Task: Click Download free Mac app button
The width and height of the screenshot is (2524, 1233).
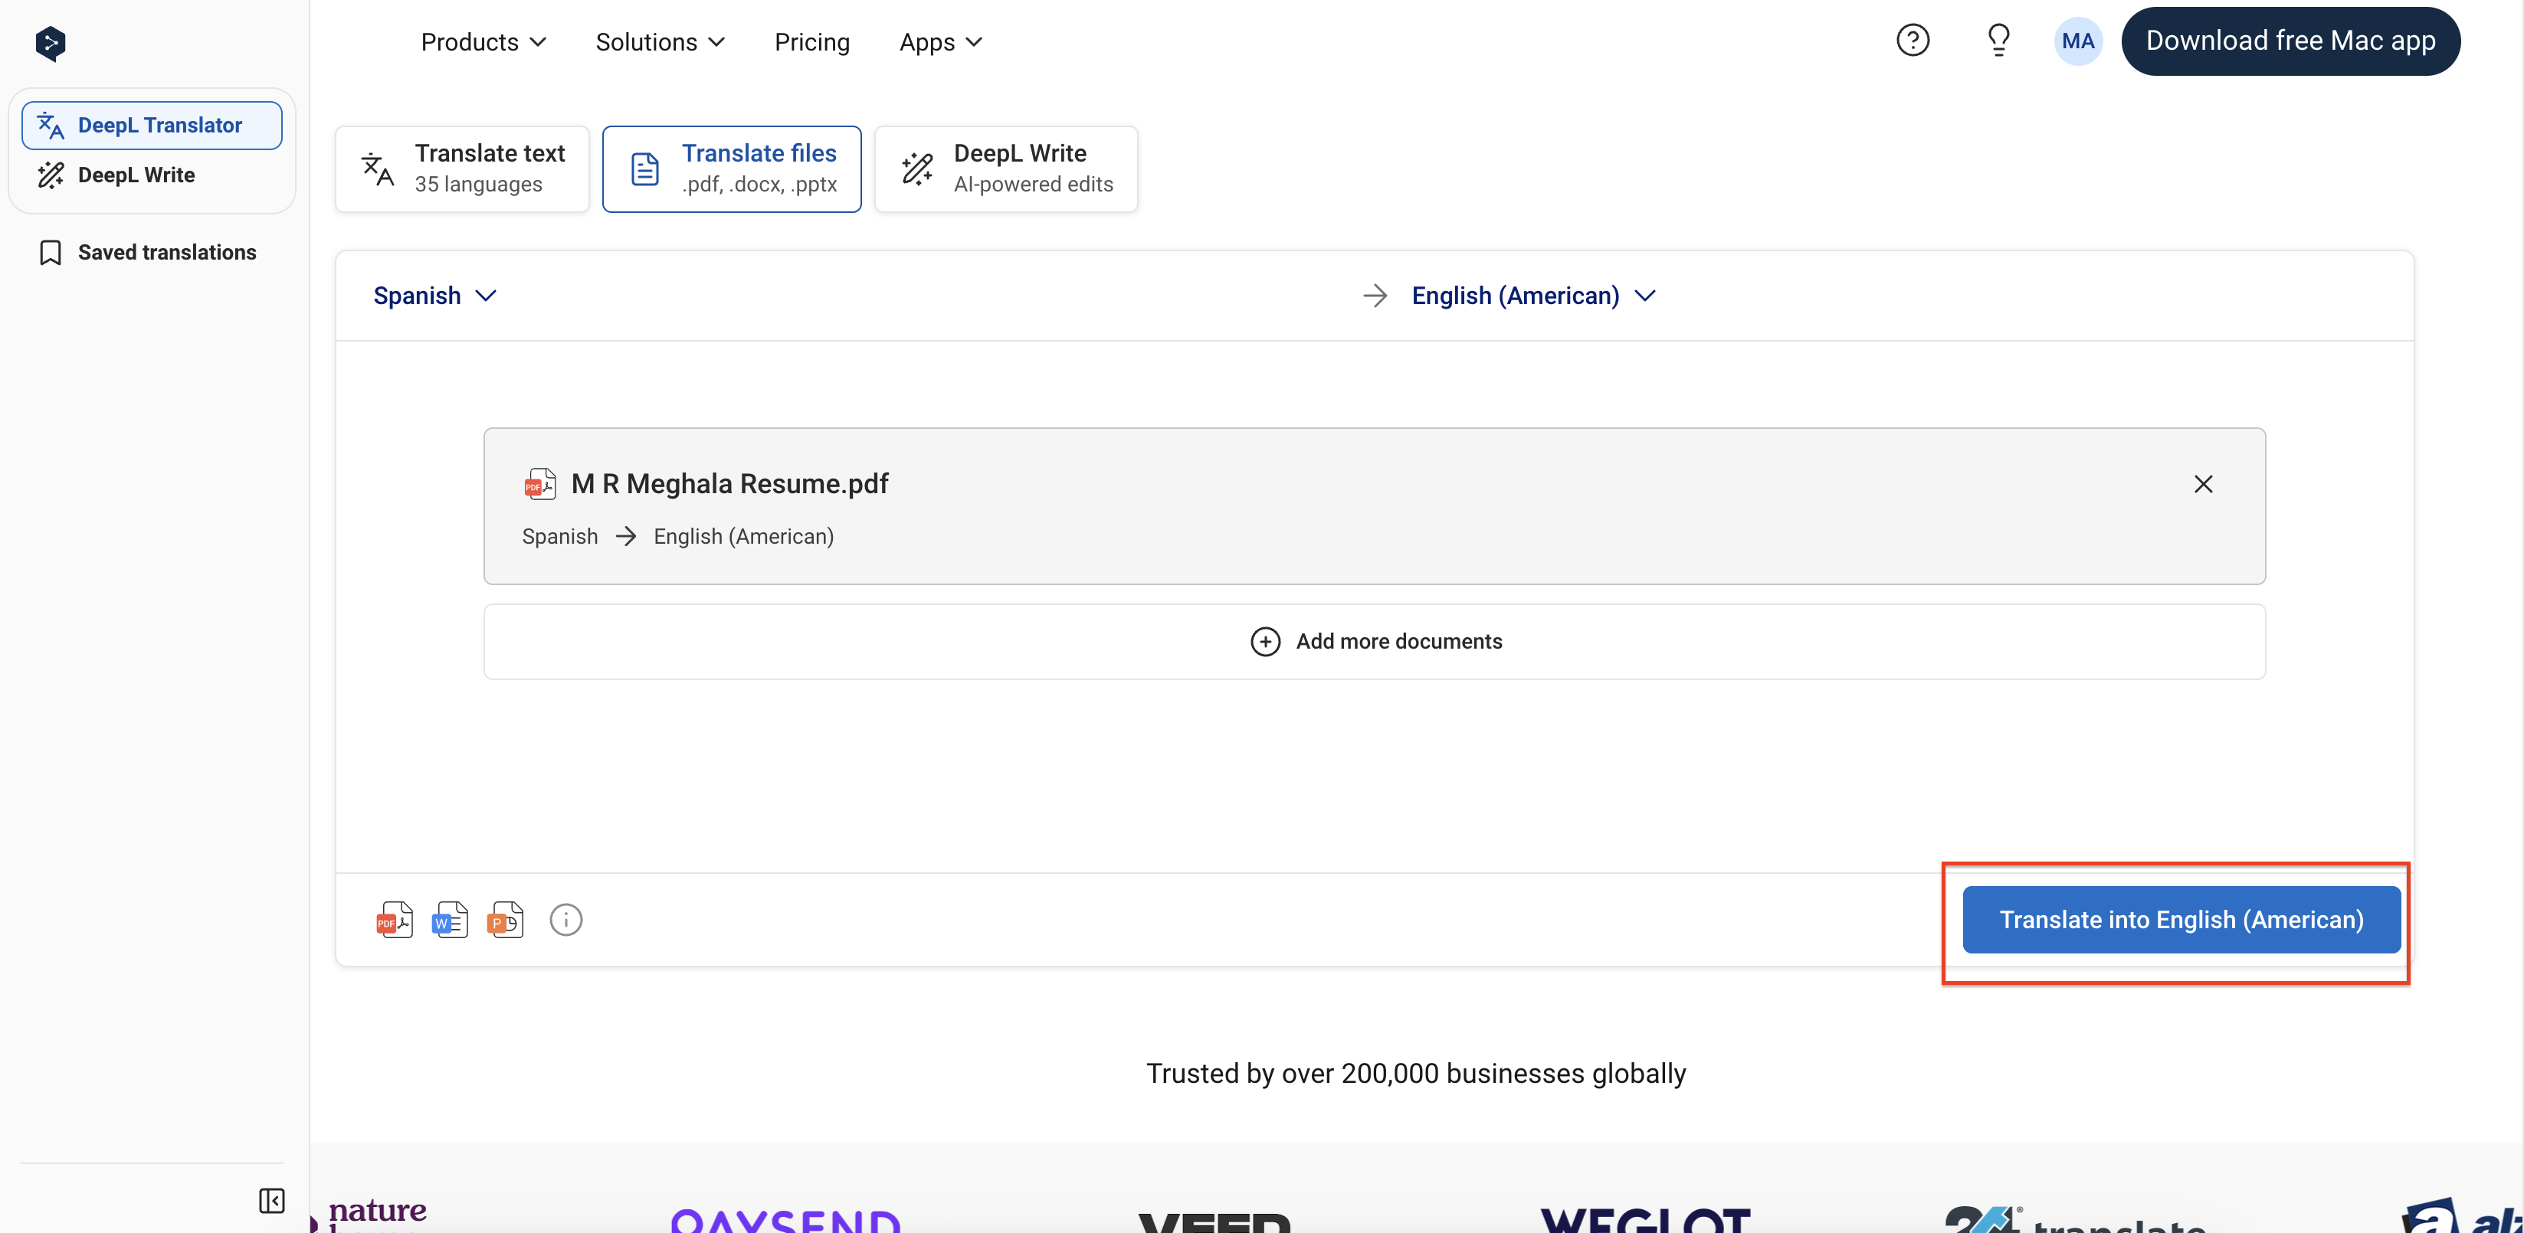Action: (x=2290, y=41)
